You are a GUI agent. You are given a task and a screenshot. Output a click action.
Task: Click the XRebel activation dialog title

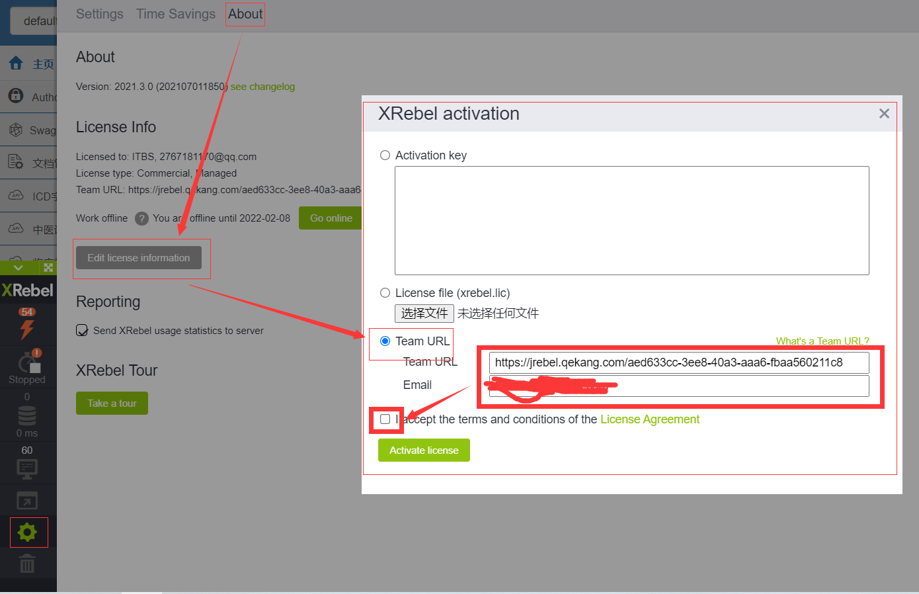click(x=449, y=114)
